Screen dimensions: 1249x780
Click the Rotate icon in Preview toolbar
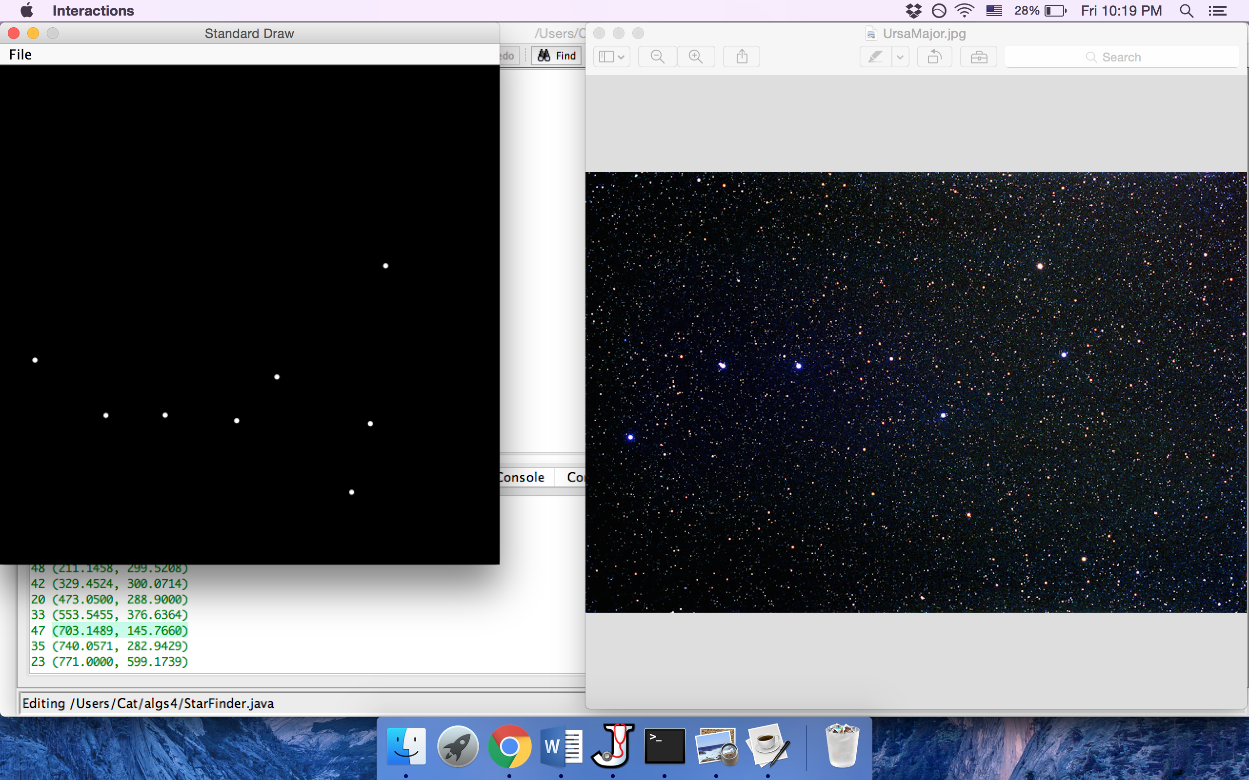(934, 57)
